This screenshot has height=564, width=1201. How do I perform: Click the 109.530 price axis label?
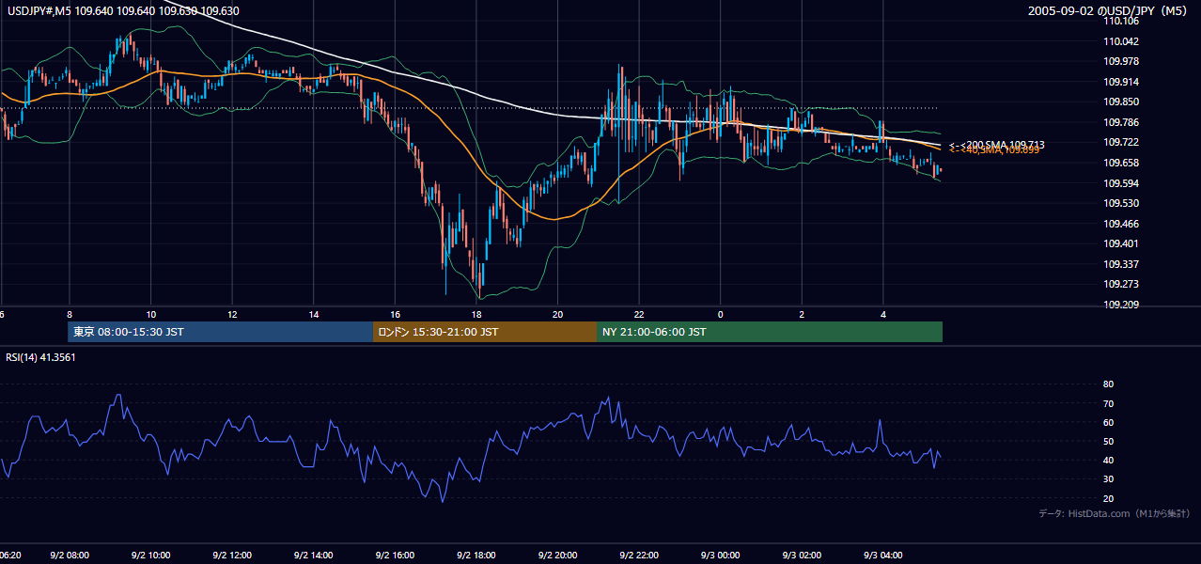[x=1123, y=203]
